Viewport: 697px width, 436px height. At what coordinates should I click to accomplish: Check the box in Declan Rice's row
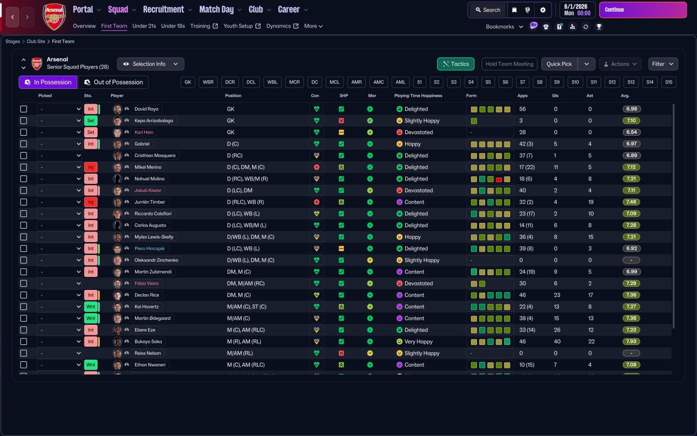(23, 295)
